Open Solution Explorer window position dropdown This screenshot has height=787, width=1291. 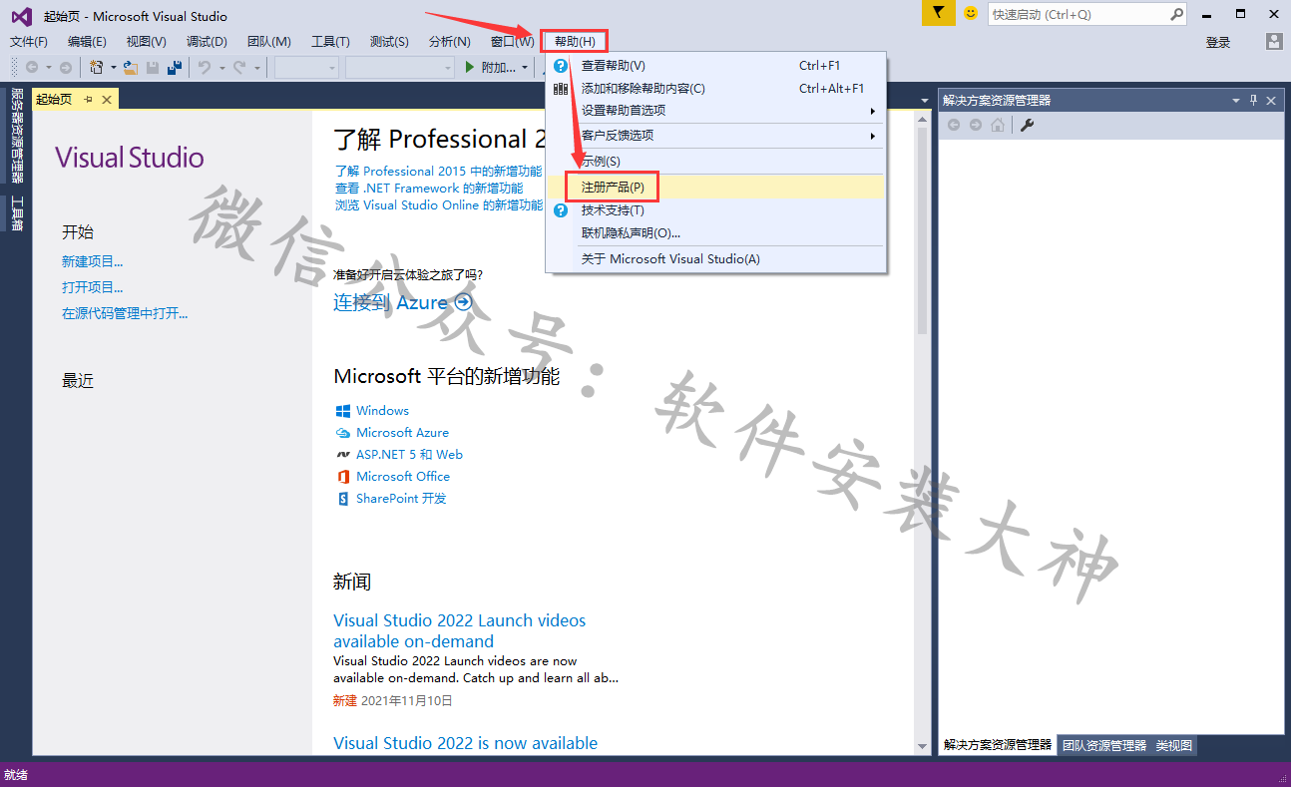(1236, 100)
